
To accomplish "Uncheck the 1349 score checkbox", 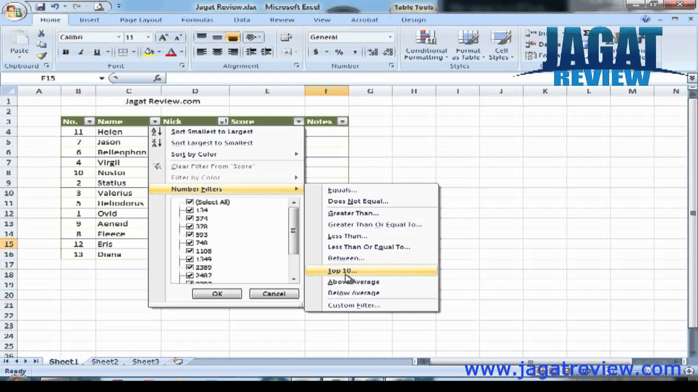I will [190, 259].
